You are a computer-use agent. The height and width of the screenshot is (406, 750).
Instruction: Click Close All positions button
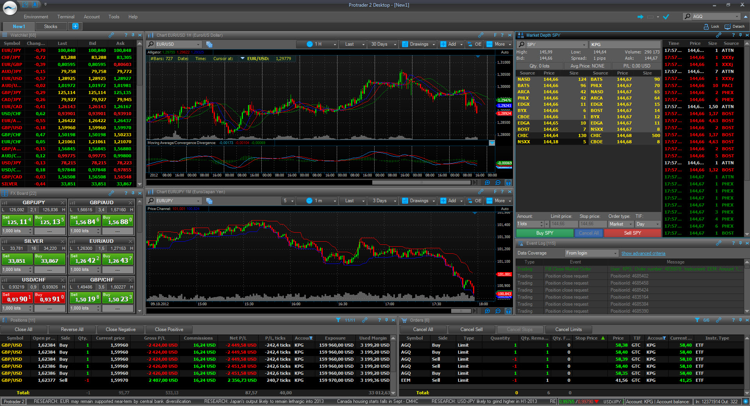click(23, 329)
